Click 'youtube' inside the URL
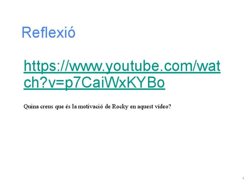The width and height of the screenshot is (249, 187). 132,66
